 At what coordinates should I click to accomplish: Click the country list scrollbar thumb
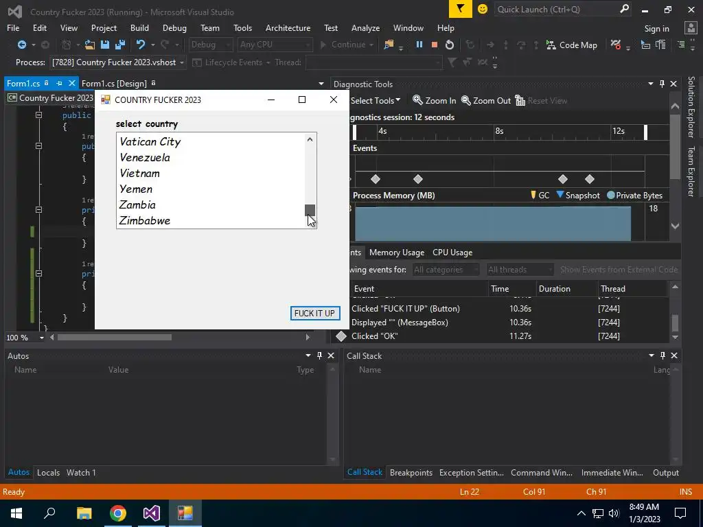click(x=310, y=210)
